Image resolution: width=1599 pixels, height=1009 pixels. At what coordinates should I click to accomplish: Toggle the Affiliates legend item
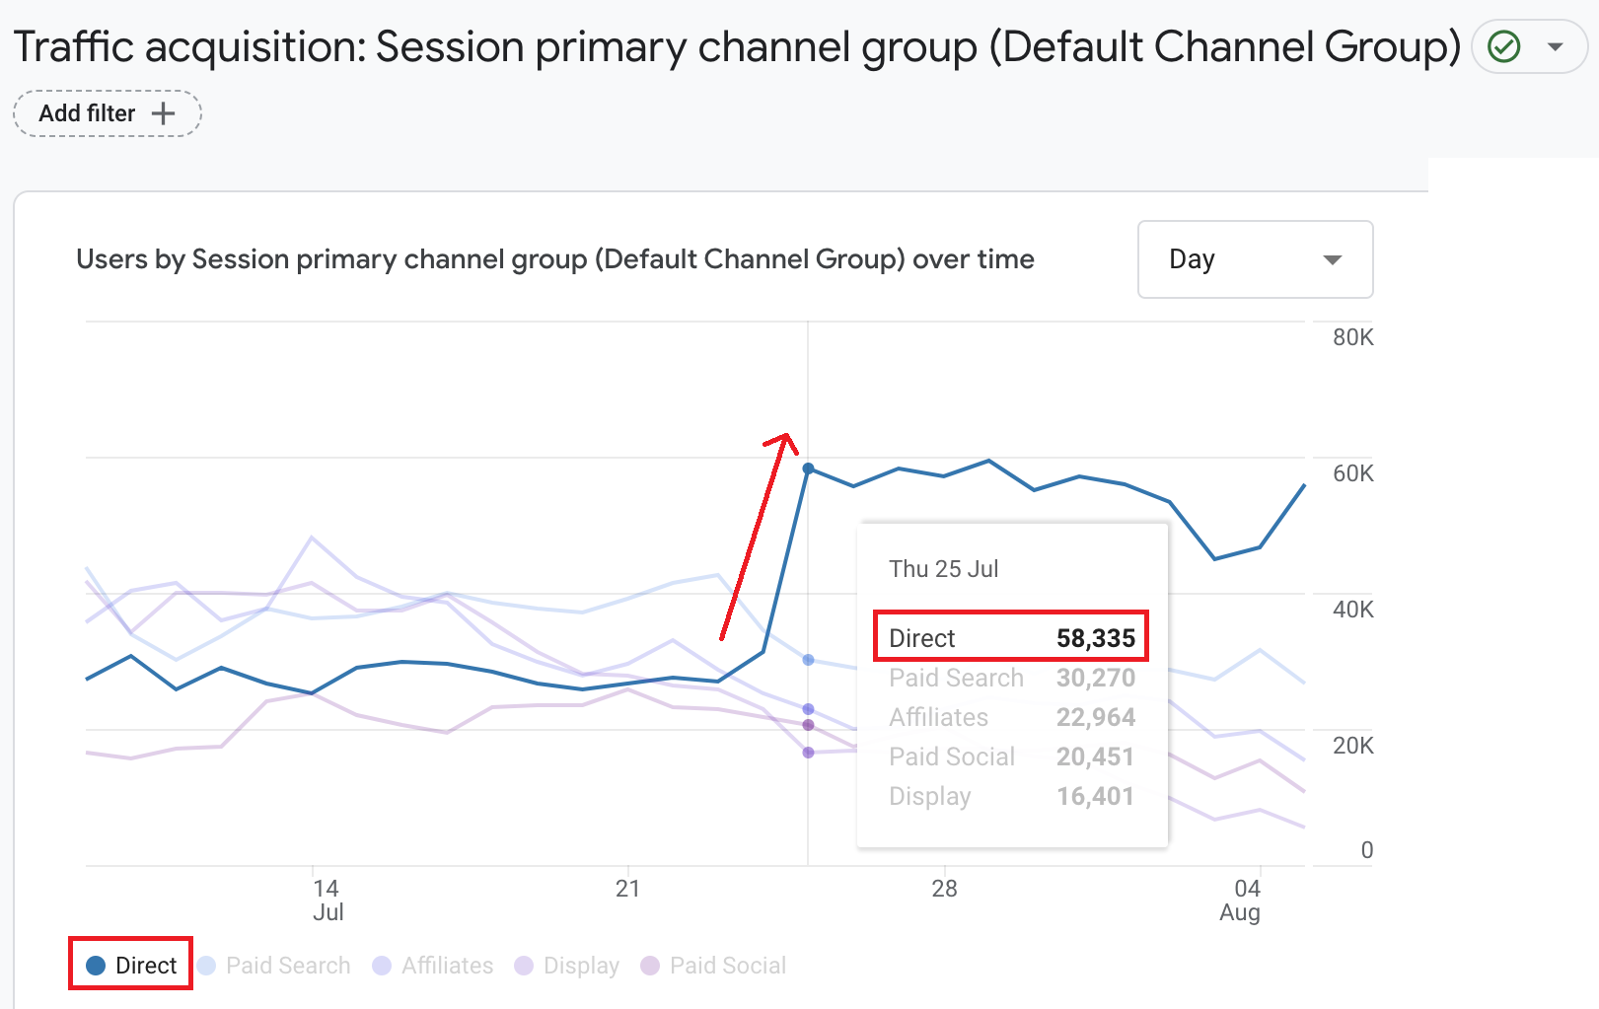point(433,965)
